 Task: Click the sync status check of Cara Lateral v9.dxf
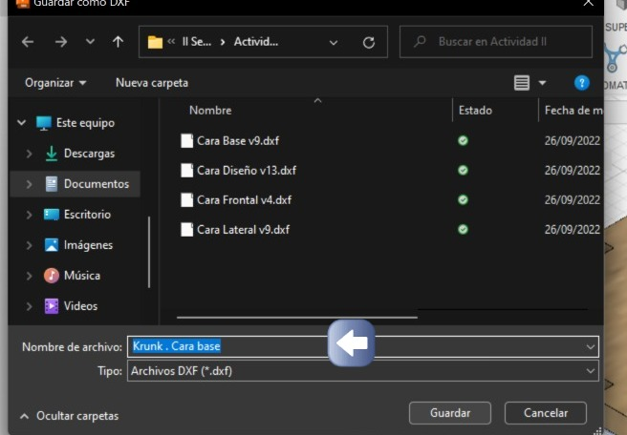point(463,230)
